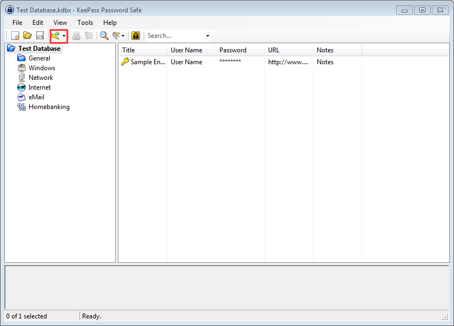The width and height of the screenshot is (454, 326).
Task: Click the Homebanking group percent icon
Action: pos(22,107)
